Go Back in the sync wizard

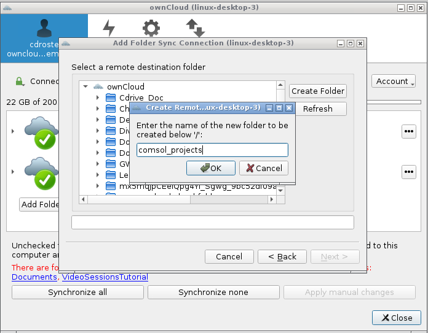pos(282,256)
